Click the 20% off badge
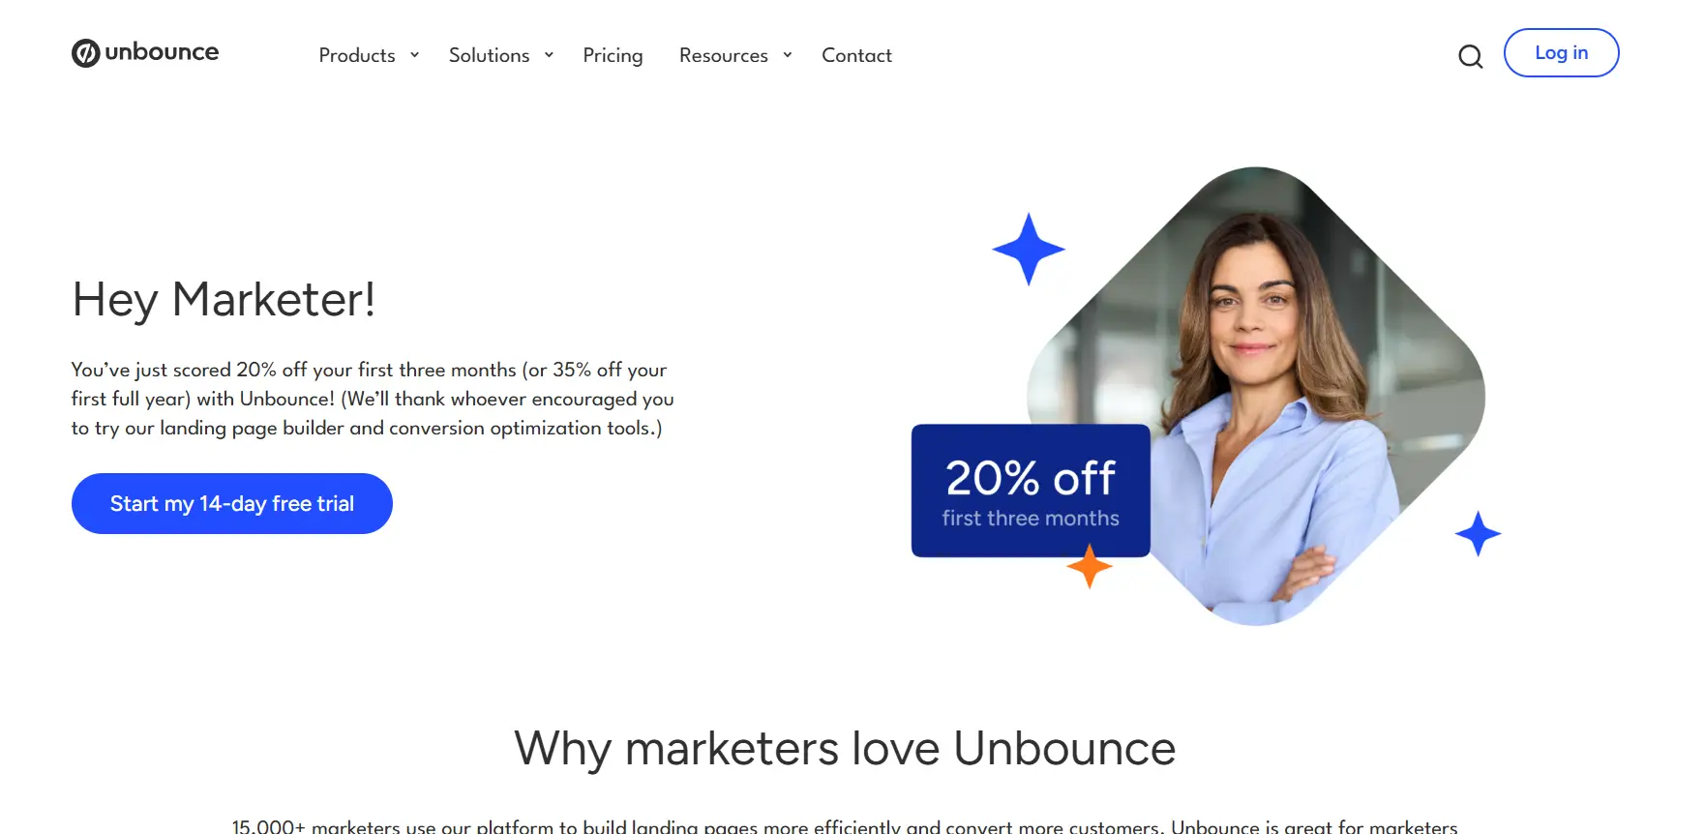 point(1031,491)
